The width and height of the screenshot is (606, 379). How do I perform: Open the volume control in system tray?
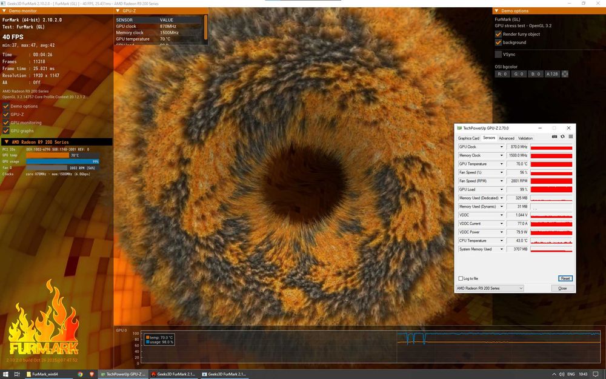[x=562, y=374]
